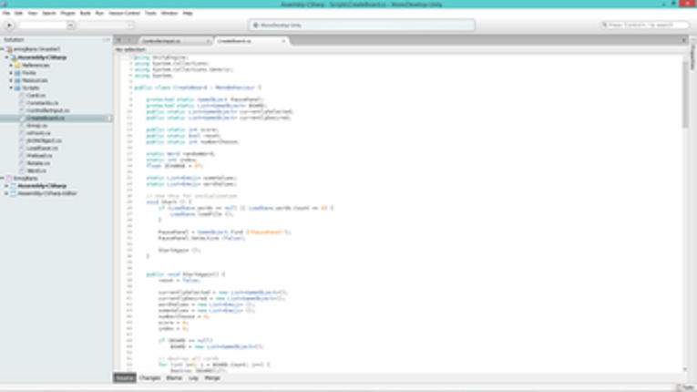Image resolution: width=697 pixels, height=392 pixels.
Task: Open the configuration dropdown next to play button
Action: point(46,26)
